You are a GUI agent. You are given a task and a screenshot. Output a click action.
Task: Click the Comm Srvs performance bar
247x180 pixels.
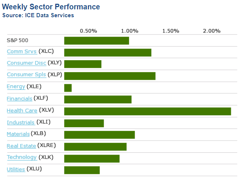[x=108, y=52]
